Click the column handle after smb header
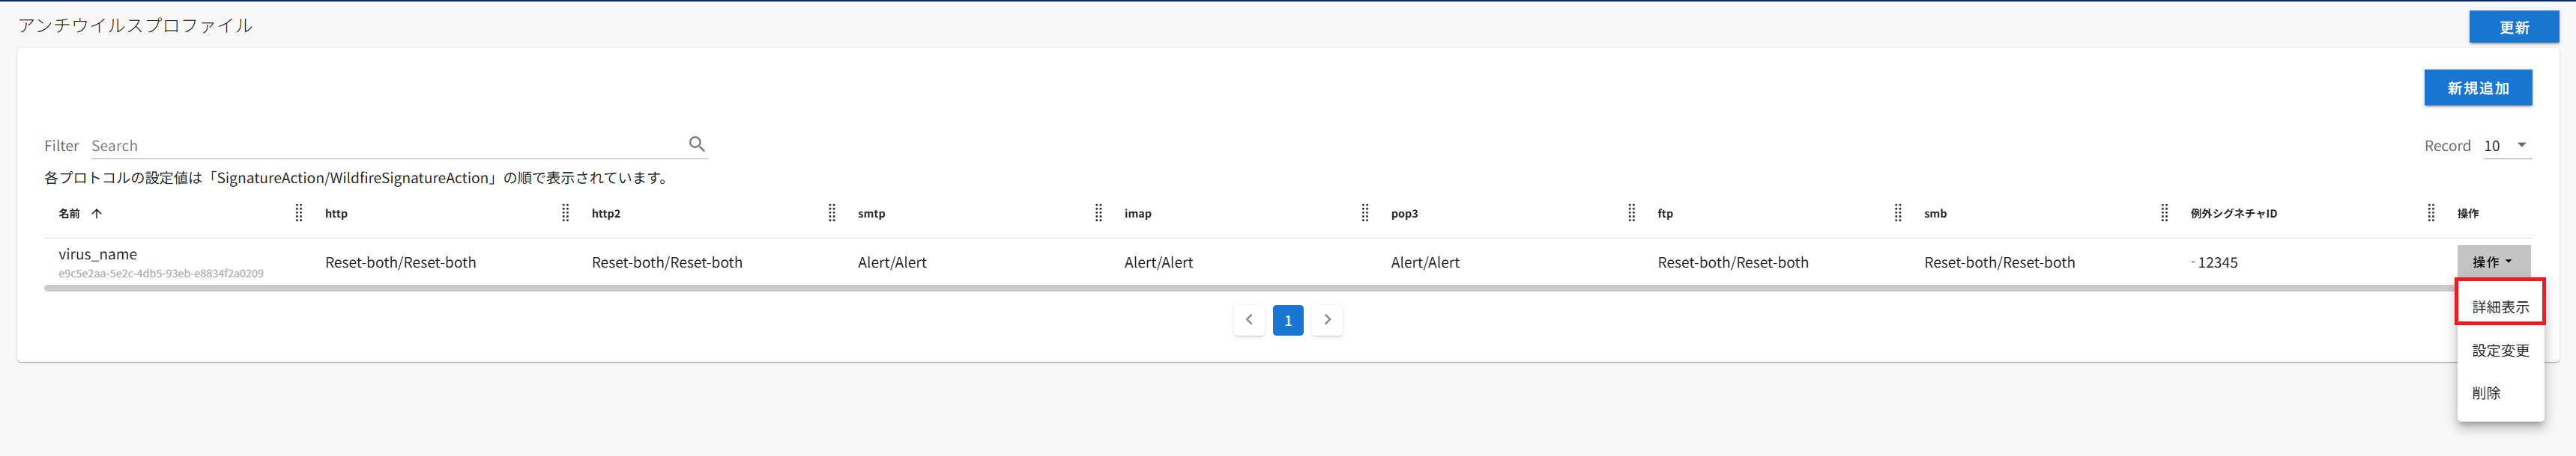This screenshot has height=456, width=2576. 2164,214
